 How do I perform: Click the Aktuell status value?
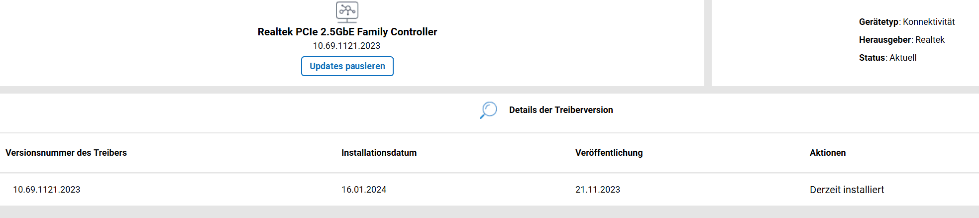point(903,58)
